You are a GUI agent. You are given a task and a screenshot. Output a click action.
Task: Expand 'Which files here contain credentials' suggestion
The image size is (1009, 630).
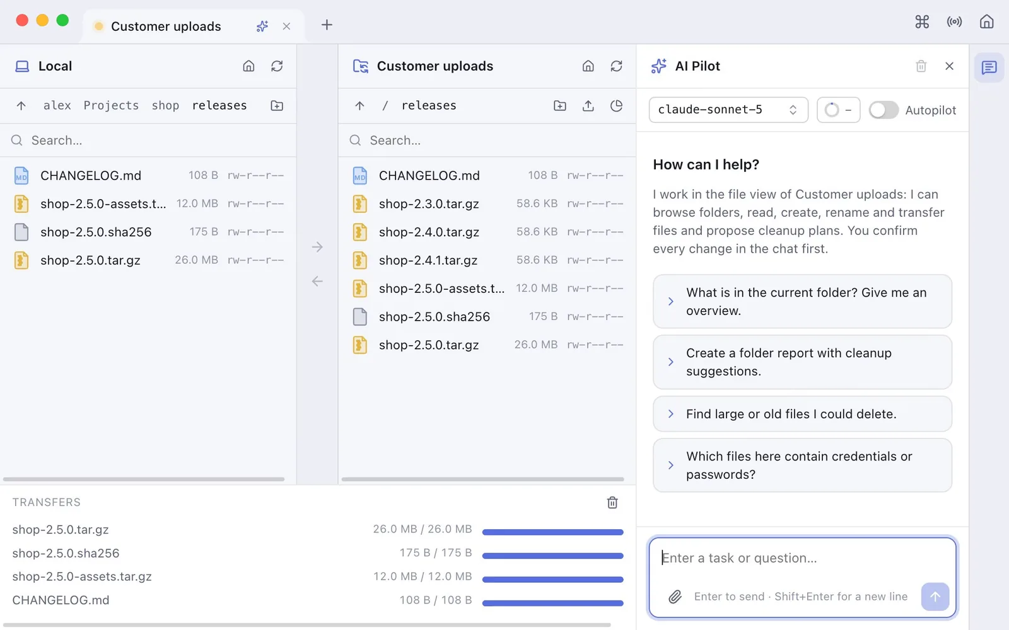coord(802,466)
